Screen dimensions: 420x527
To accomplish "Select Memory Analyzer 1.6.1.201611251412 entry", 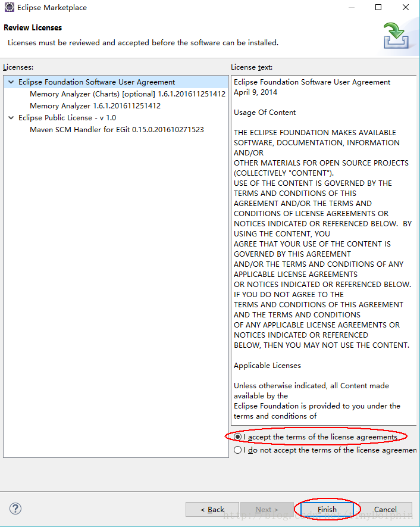I will coord(95,105).
